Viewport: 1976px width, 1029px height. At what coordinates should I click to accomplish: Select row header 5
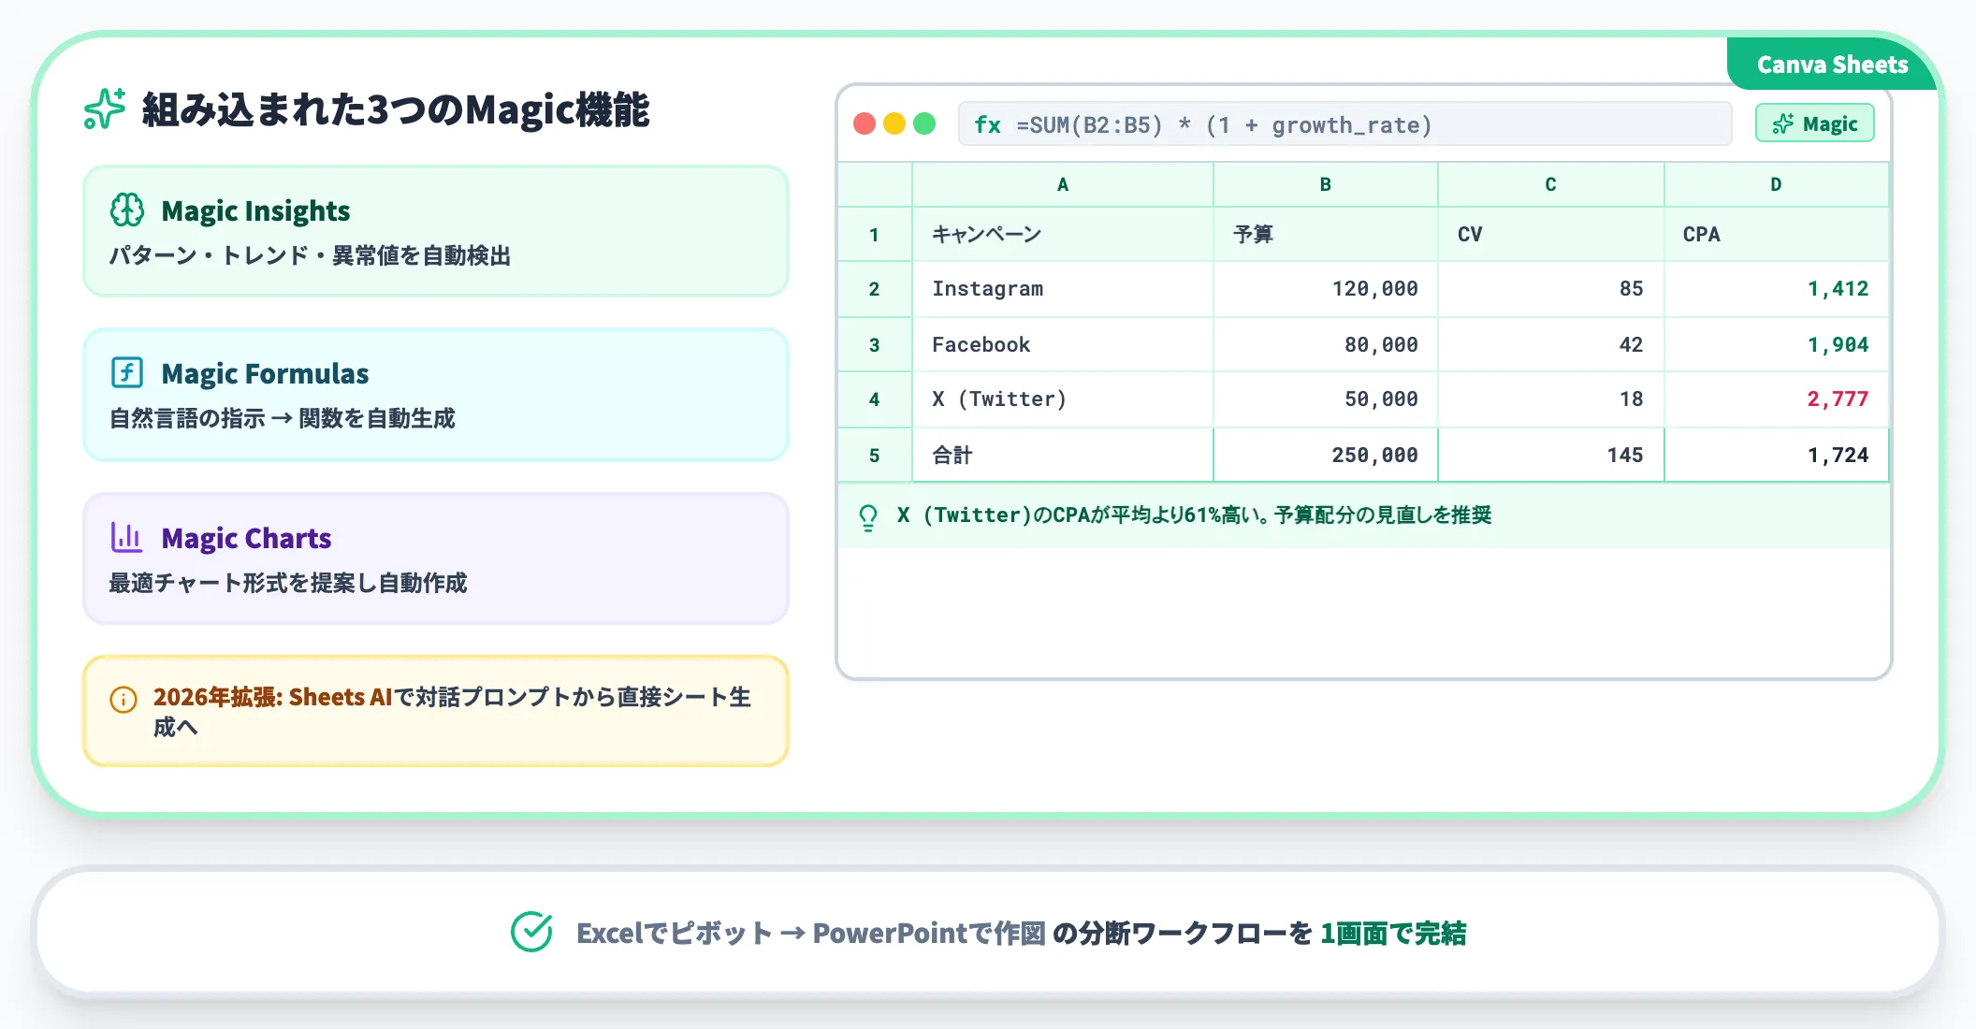(874, 456)
